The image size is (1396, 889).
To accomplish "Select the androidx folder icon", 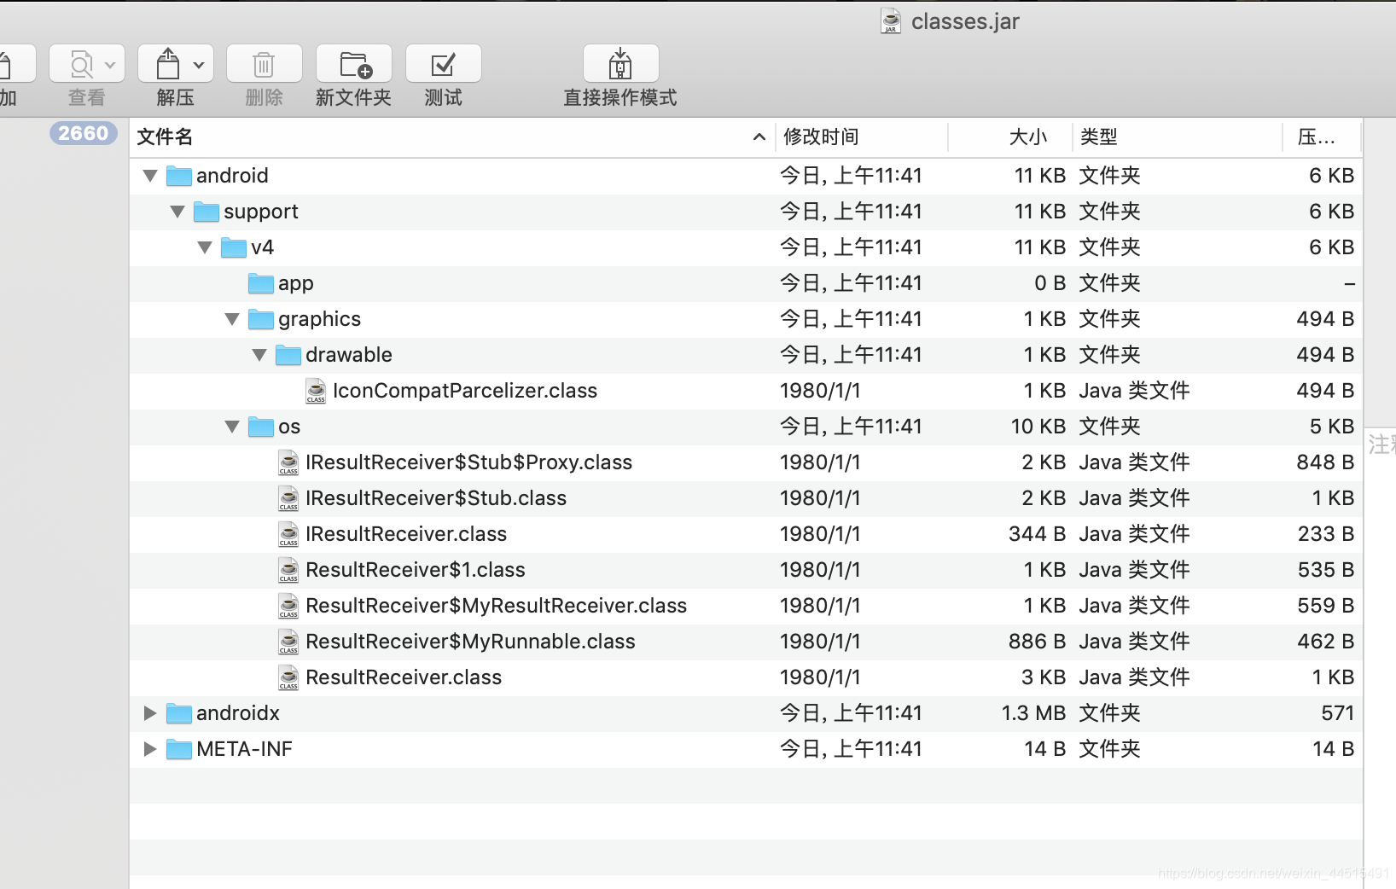I will pos(179,713).
